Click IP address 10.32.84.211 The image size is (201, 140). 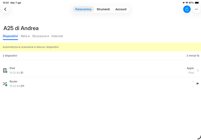tap(17, 86)
